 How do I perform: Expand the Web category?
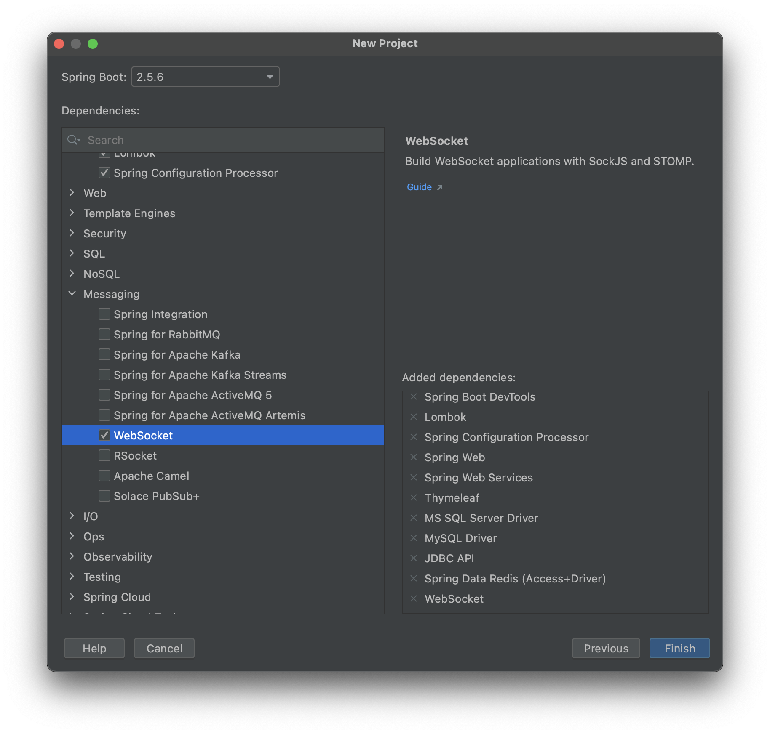pos(72,193)
